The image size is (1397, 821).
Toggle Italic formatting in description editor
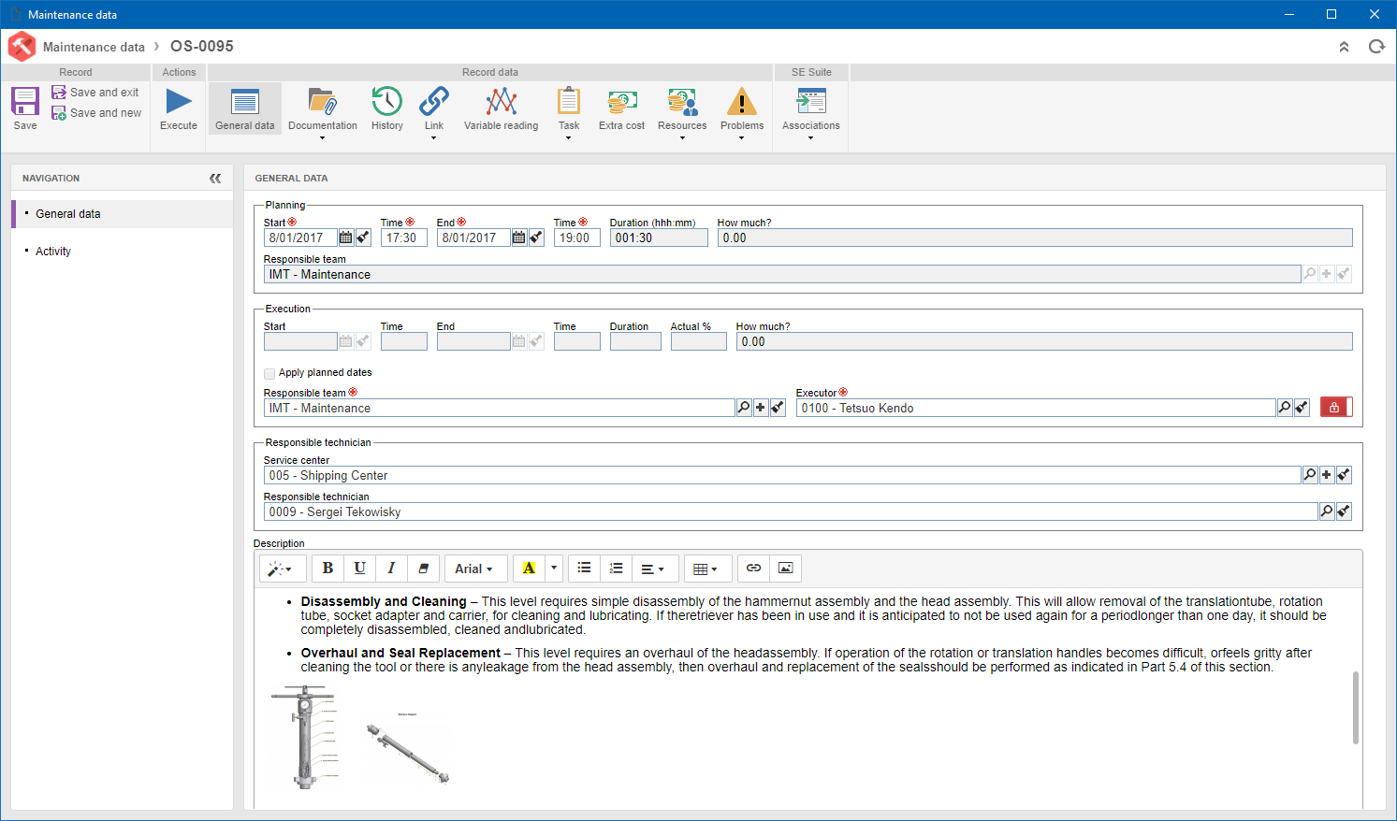pyautogui.click(x=391, y=569)
